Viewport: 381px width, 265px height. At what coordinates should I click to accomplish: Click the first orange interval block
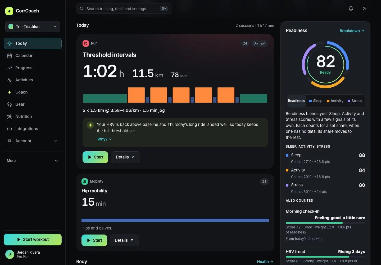(x=136, y=95)
